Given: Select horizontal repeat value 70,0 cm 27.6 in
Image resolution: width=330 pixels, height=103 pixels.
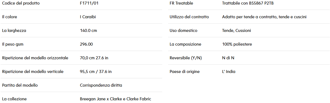Looking at the screenshot, I should pyautogui.click(x=94, y=58).
